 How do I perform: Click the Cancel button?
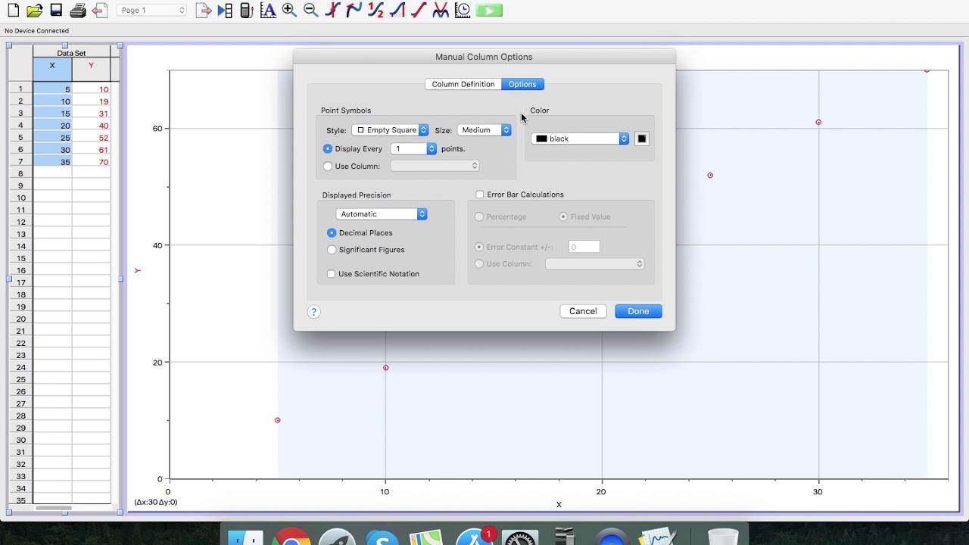coord(583,311)
